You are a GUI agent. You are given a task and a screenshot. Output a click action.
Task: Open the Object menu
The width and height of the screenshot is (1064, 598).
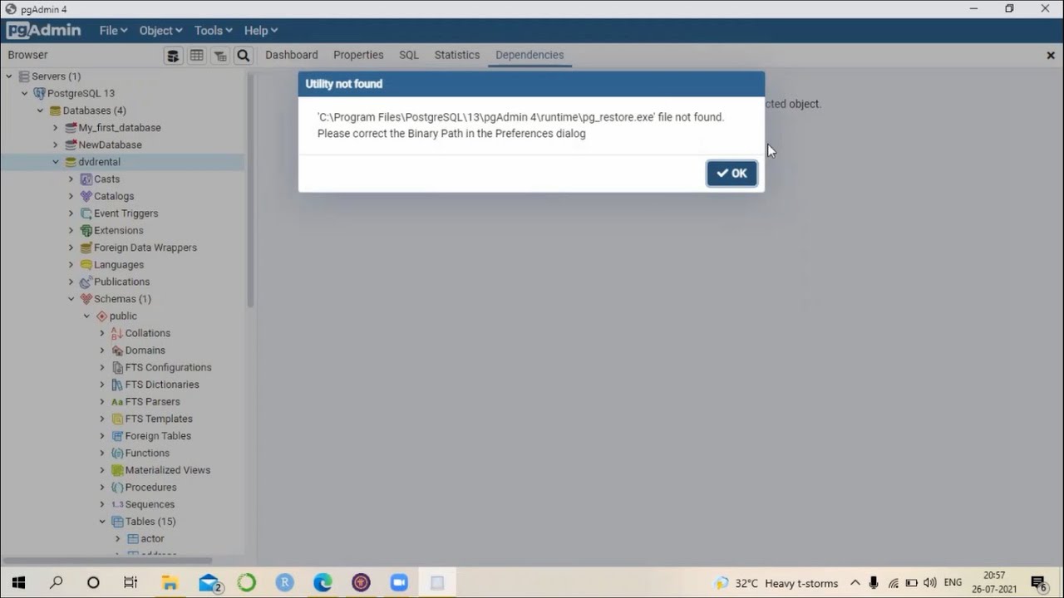click(x=160, y=31)
